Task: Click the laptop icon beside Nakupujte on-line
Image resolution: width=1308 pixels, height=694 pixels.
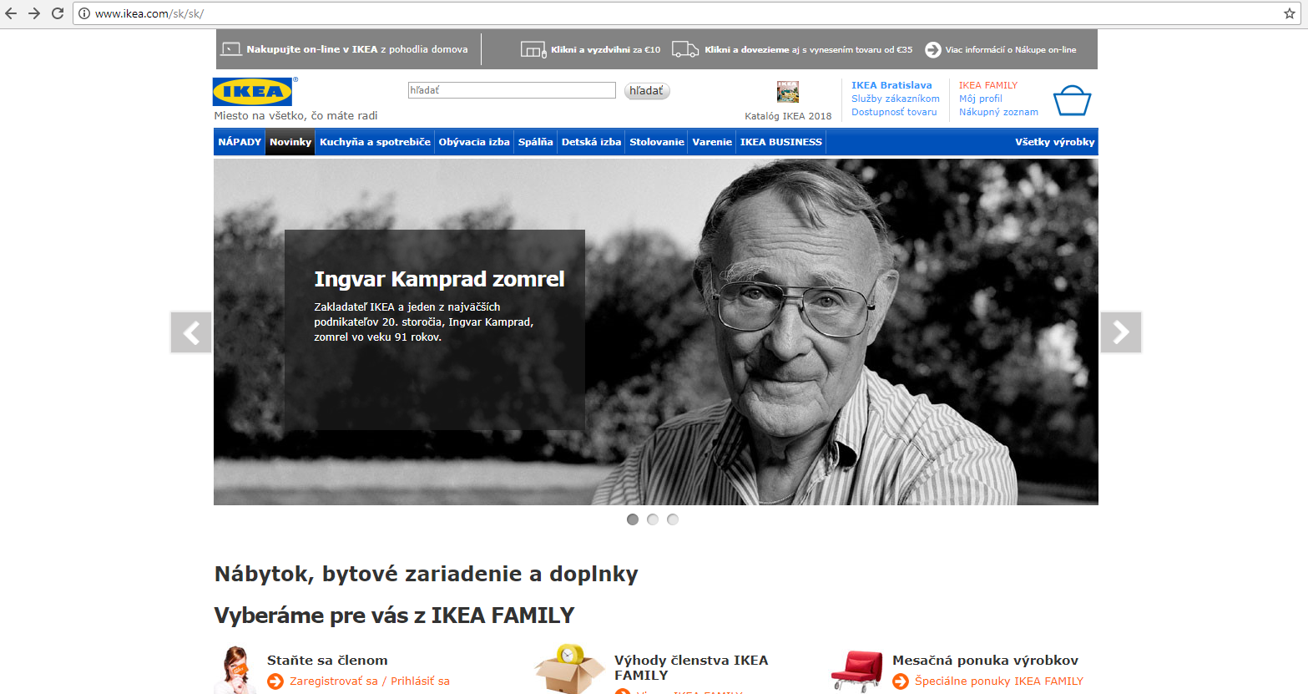Action: click(231, 49)
